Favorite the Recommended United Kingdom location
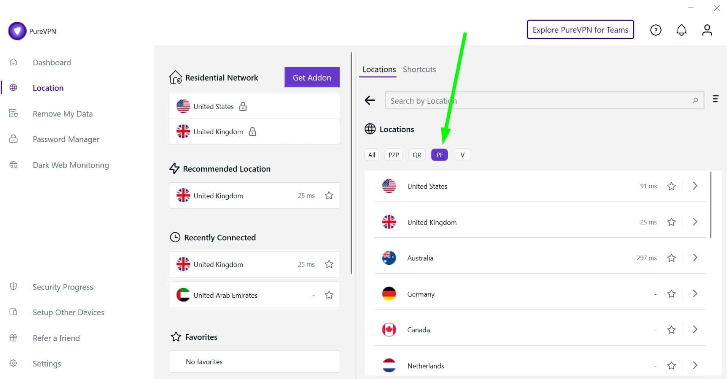 pyautogui.click(x=329, y=196)
